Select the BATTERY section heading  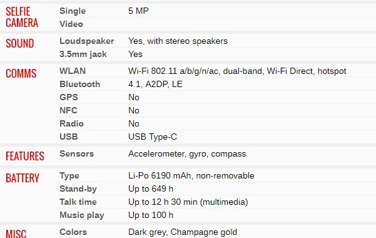[x=23, y=178]
